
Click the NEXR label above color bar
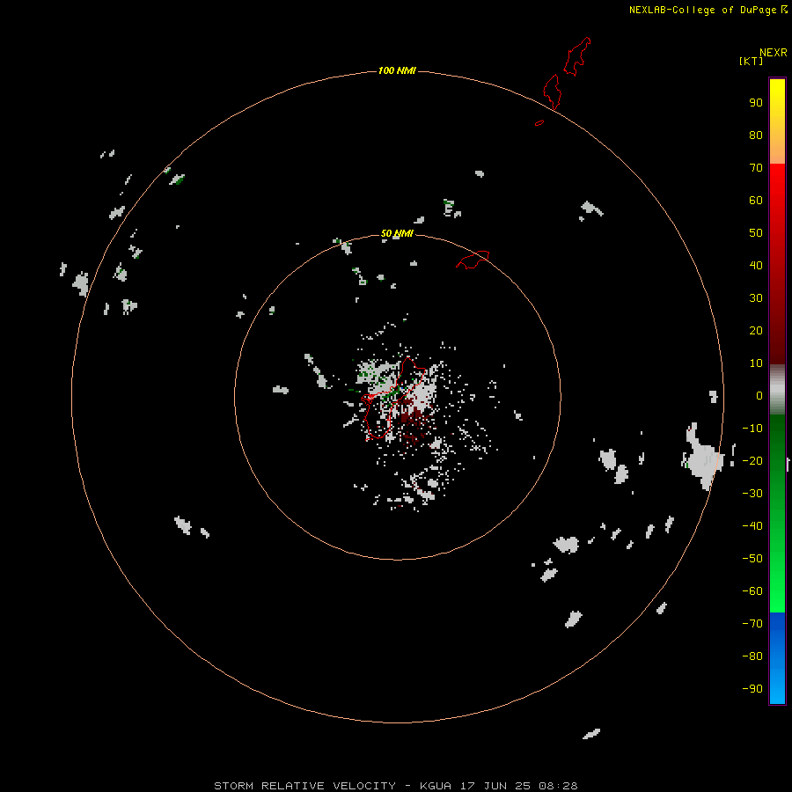(774, 52)
